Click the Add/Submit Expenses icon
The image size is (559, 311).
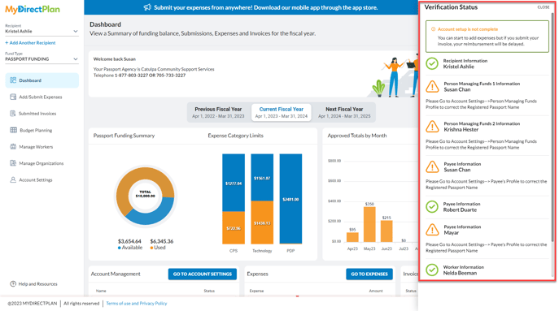(x=13, y=97)
